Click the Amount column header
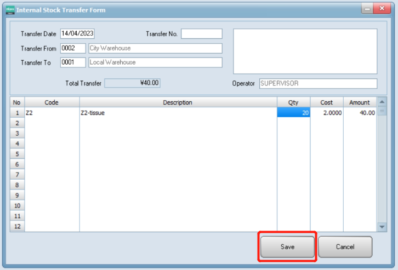Viewport: 398px width, 270px height. pyautogui.click(x=360, y=102)
